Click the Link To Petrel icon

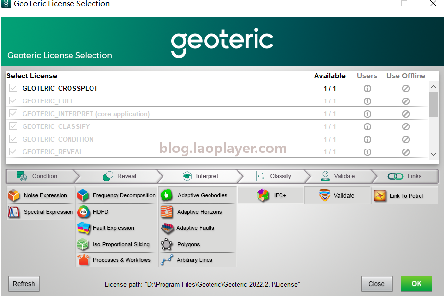click(x=380, y=196)
